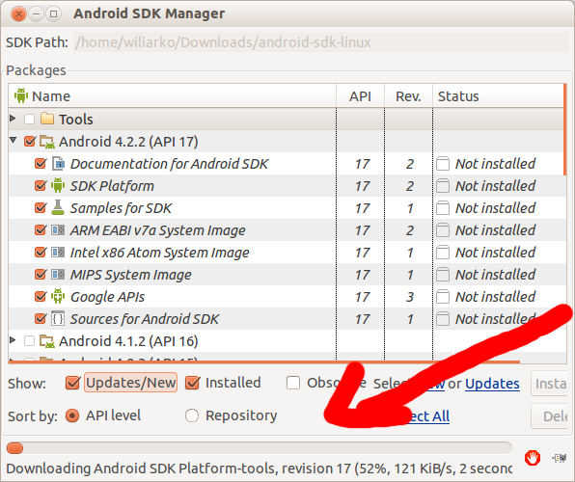Click the download progress bar

click(259, 448)
